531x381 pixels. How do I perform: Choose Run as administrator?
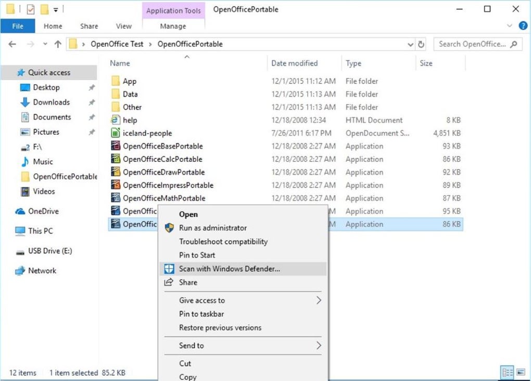(243, 228)
